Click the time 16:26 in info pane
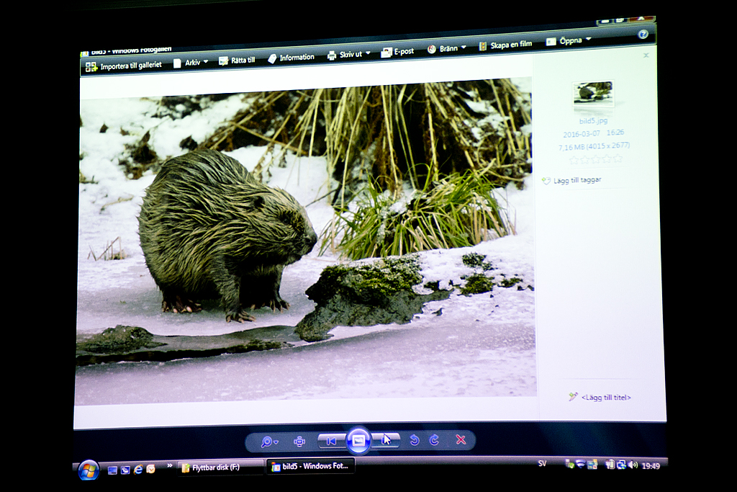The width and height of the screenshot is (737, 492). click(615, 132)
